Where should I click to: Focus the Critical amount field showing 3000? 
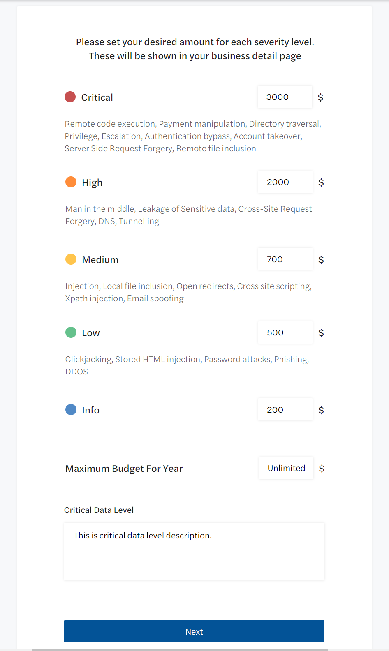coord(285,97)
